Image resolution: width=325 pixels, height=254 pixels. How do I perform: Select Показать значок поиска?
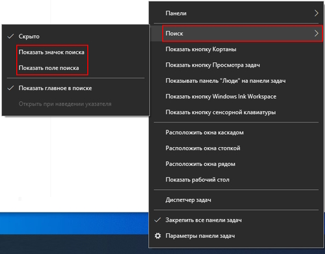click(76, 52)
